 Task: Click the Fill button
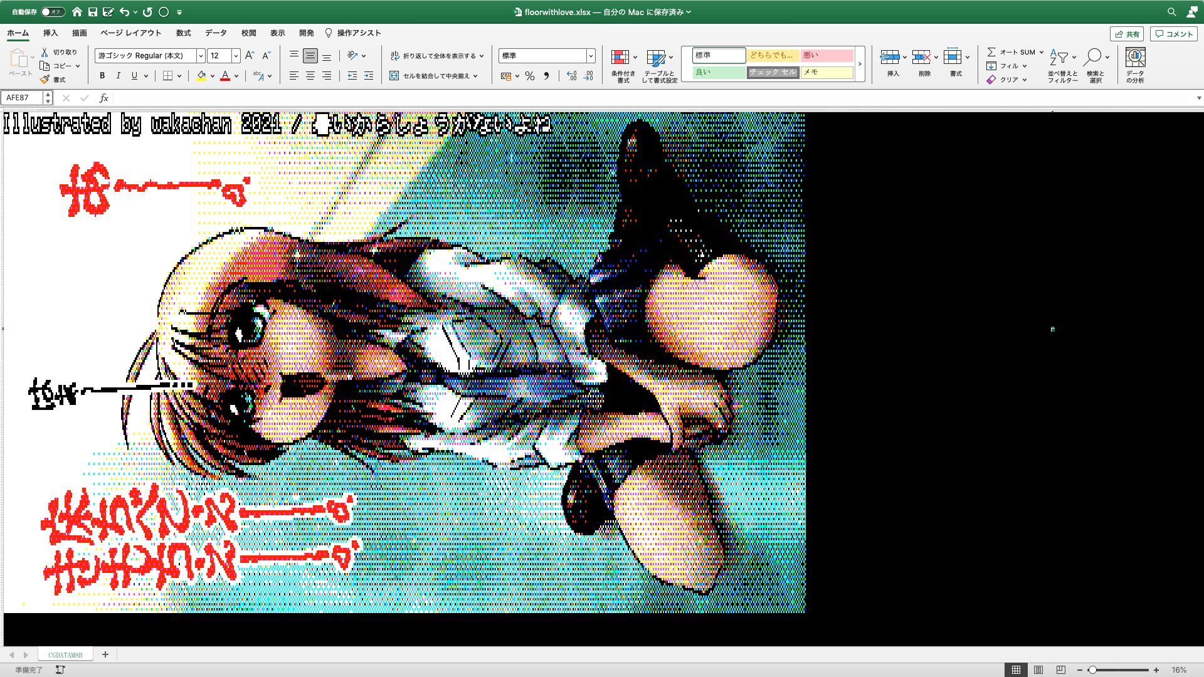point(1006,66)
